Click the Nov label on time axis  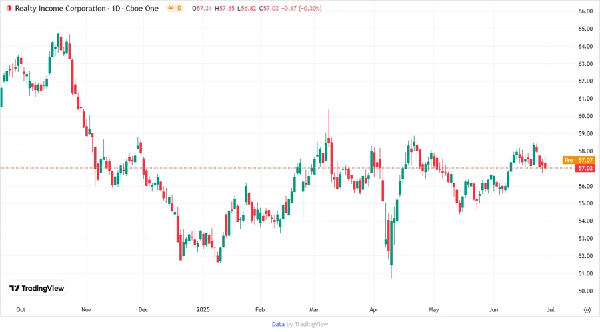click(86, 310)
